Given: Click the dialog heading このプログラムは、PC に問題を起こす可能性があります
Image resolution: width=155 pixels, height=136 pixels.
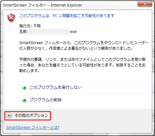Looking at the screenshot, I should (x=67, y=16).
